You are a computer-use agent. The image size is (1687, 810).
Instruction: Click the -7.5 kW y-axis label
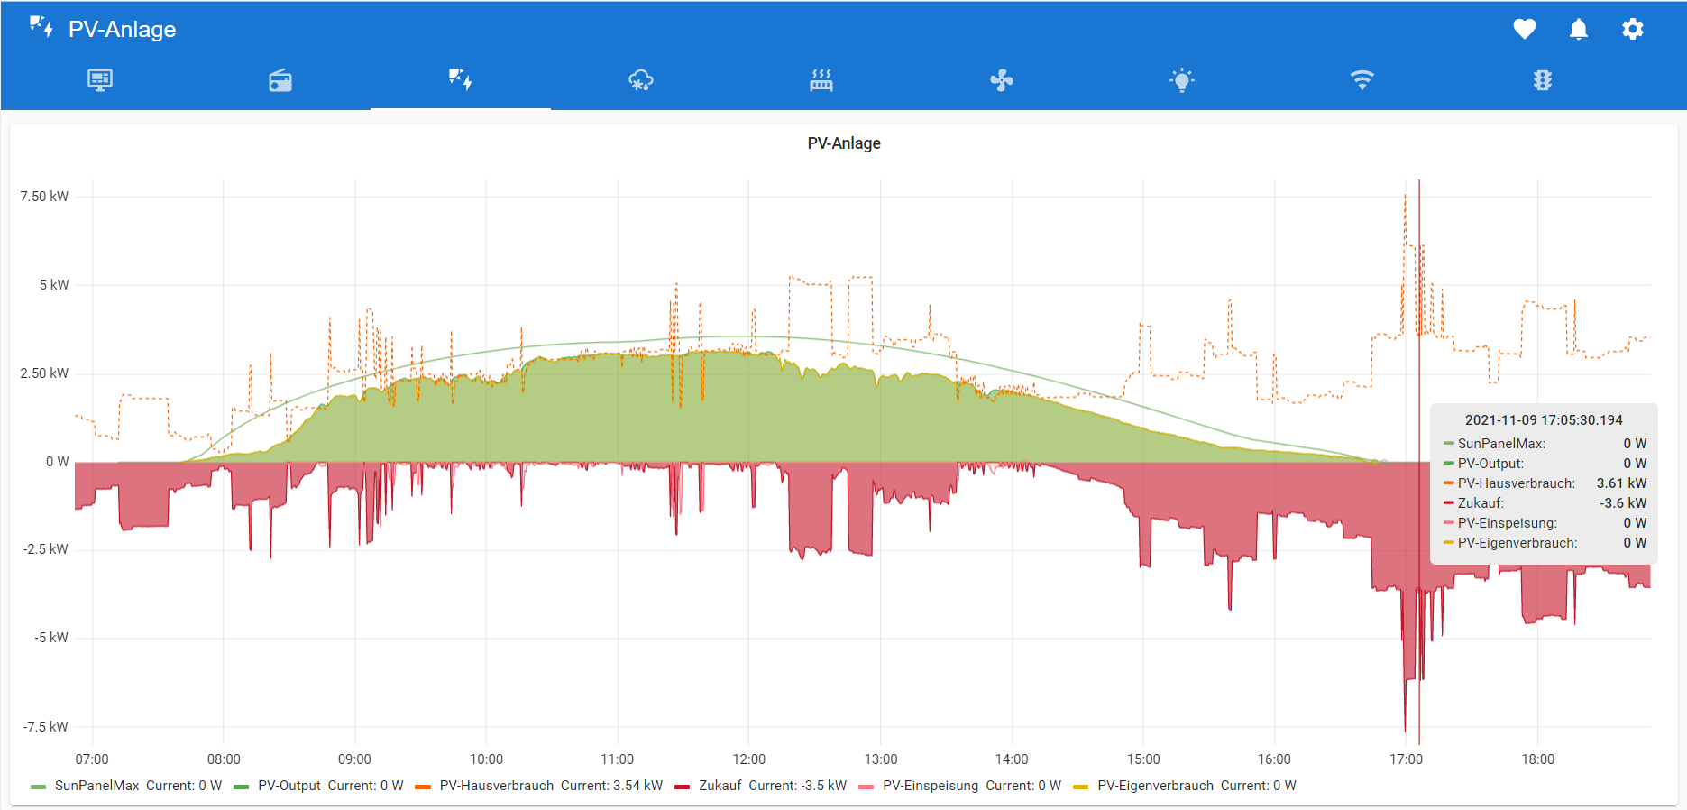tap(46, 727)
